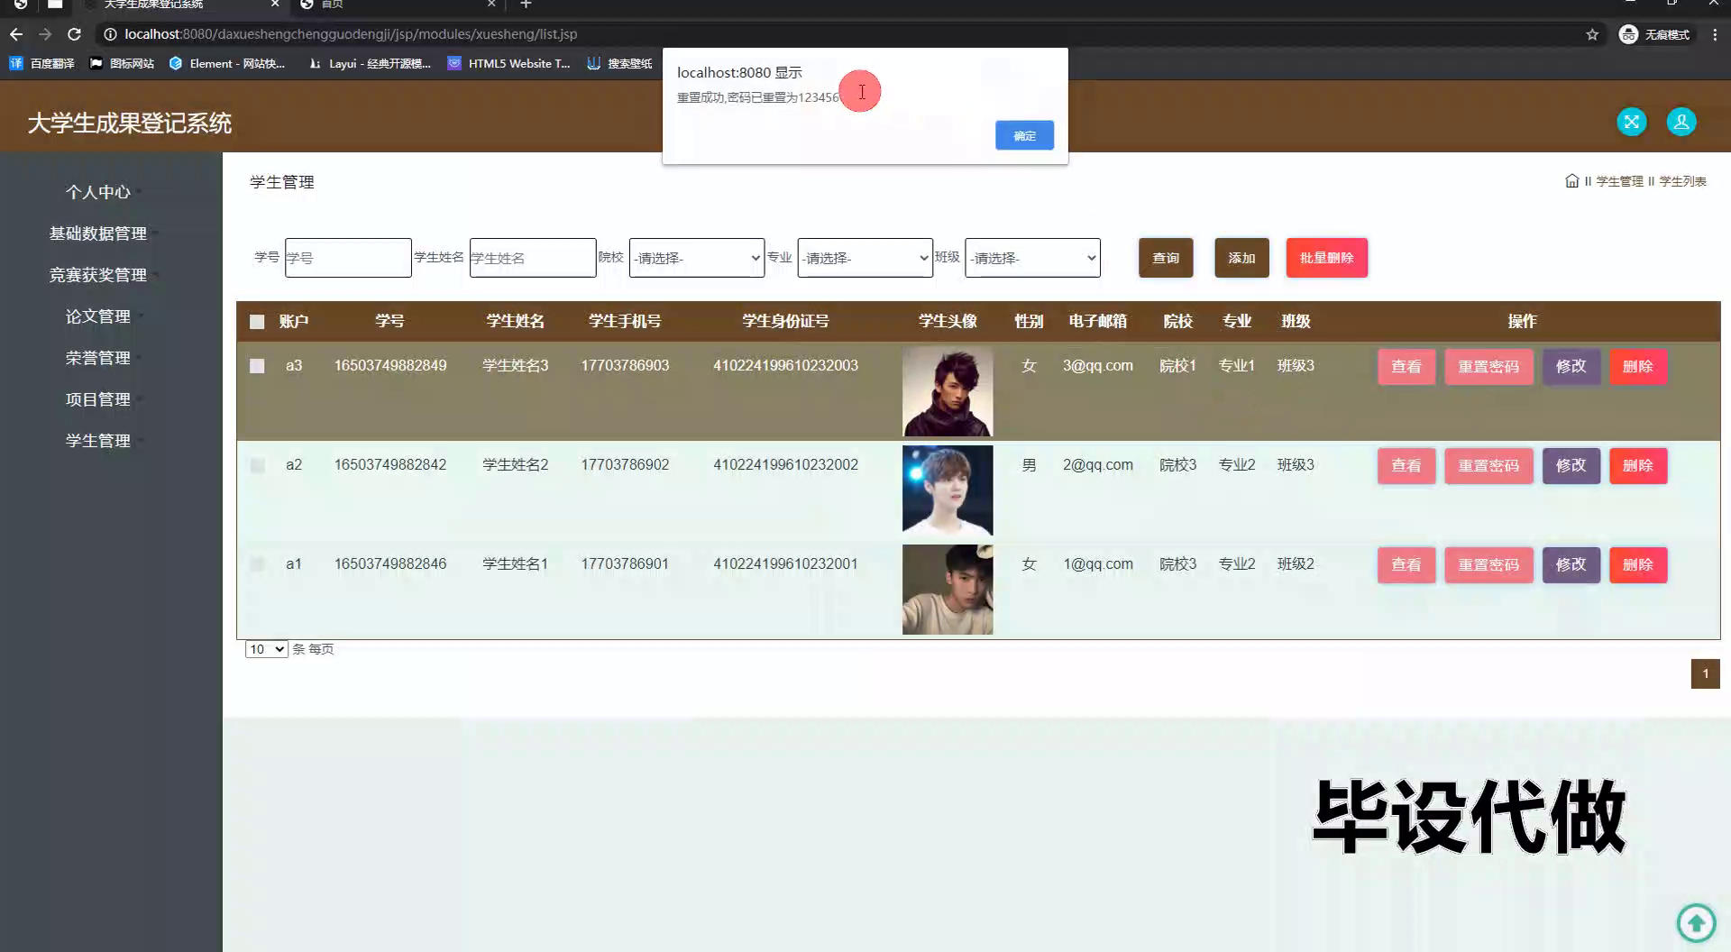Click 重置密码 for student a2
The height and width of the screenshot is (952, 1731).
coord(1488,466)
